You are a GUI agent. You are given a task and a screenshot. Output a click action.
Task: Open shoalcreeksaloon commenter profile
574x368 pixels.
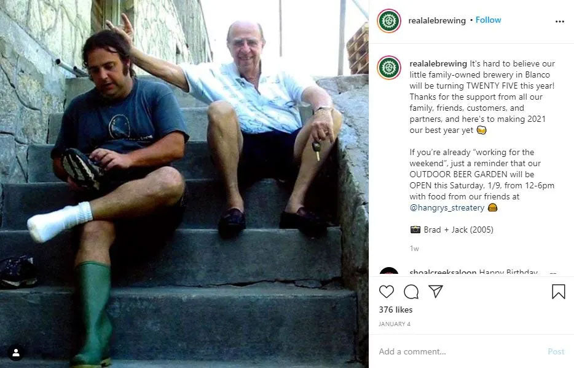point(443,273)
